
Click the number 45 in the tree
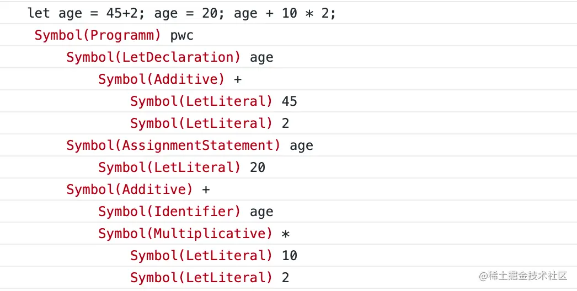pyautogui.click(x=289, y=101)
